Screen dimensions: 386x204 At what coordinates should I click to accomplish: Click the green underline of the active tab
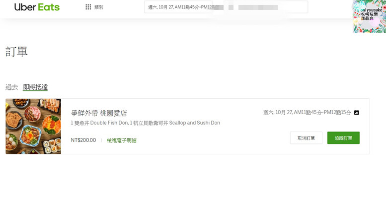(35, 90)
